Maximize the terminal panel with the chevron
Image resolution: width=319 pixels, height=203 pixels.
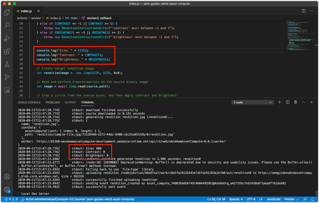(303, 102)
